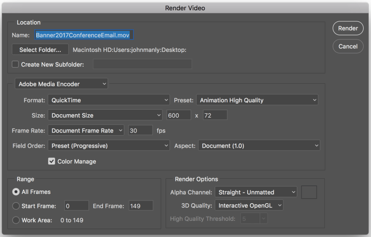The image size is (371, 237).
Task: Select the Work Area radio button
Action: (x=16, y=220)
